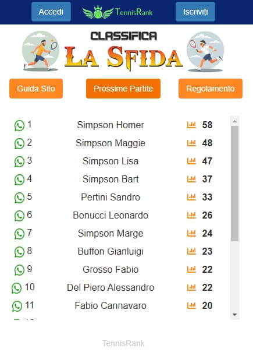Open chart icon for Buffon Gianluigi
Image resolution: width=253 pixels, height=352 pixels.
coord(191,251)
